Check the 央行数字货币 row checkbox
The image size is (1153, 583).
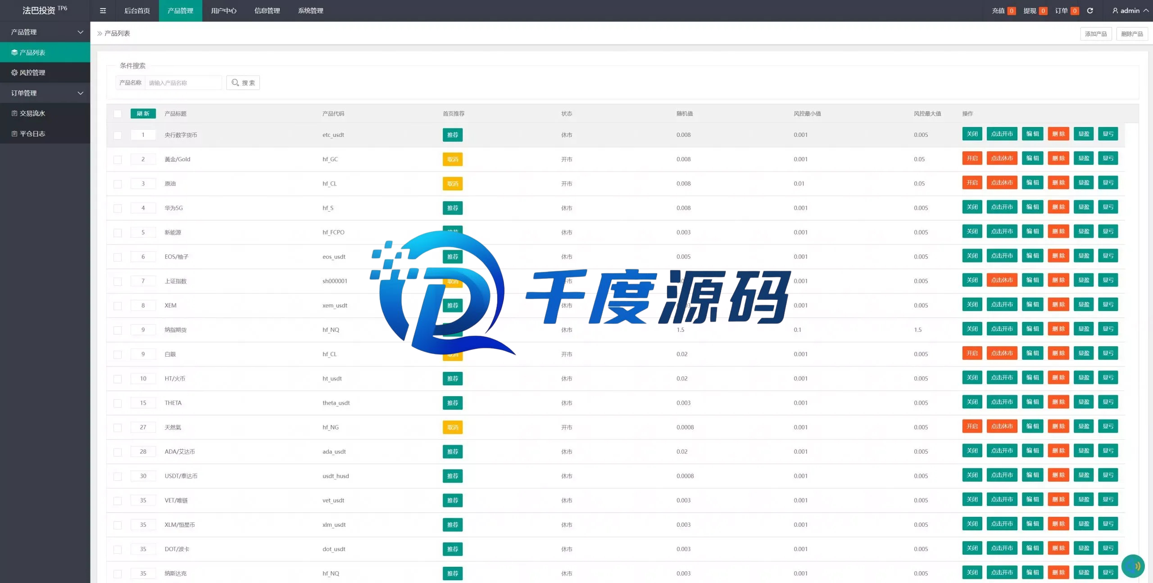[118, 135]
